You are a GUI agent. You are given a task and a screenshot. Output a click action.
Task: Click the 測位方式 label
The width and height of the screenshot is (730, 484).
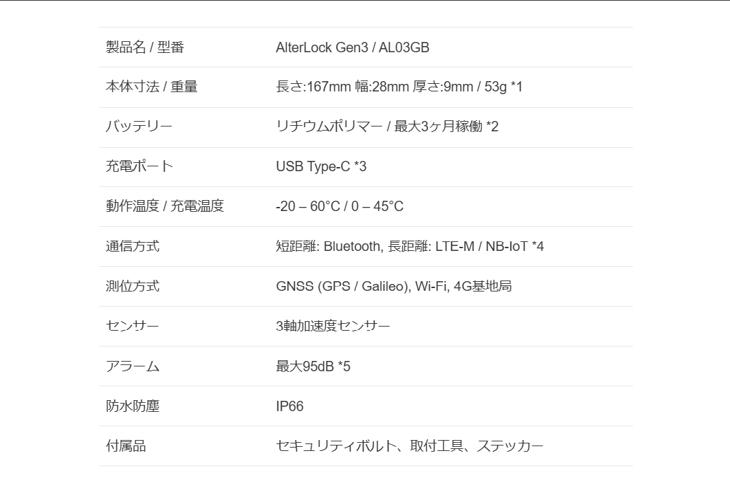(133, 287)
